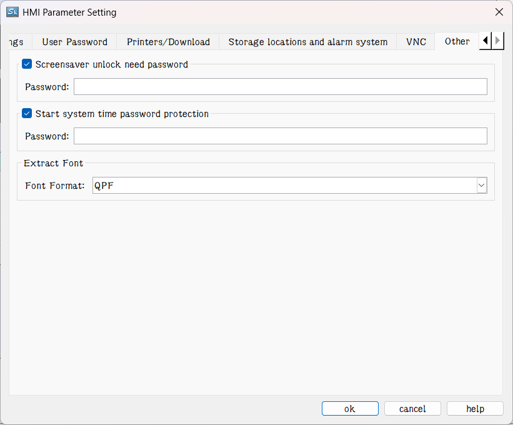513x425 pixels.
Task: Click the SK app icon in title bar
Action: pyautogui.click(x=12, y=12)
